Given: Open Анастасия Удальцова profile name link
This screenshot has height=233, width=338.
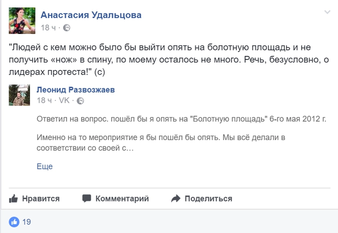Looking at the screenshot, I should tap(91, 15).
